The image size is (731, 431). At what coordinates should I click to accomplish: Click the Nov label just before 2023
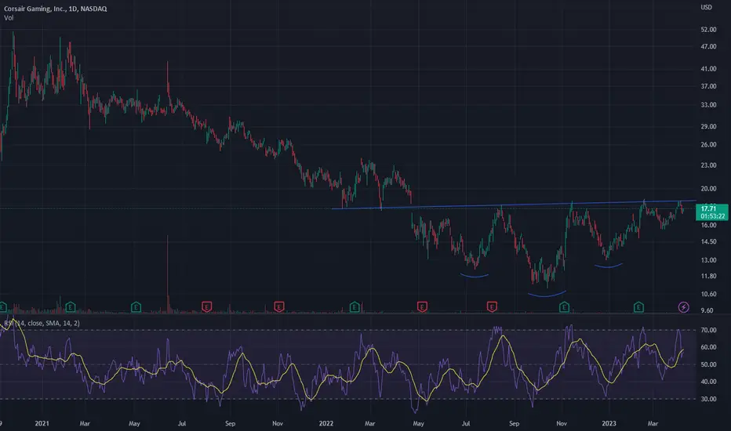[562, 423]
